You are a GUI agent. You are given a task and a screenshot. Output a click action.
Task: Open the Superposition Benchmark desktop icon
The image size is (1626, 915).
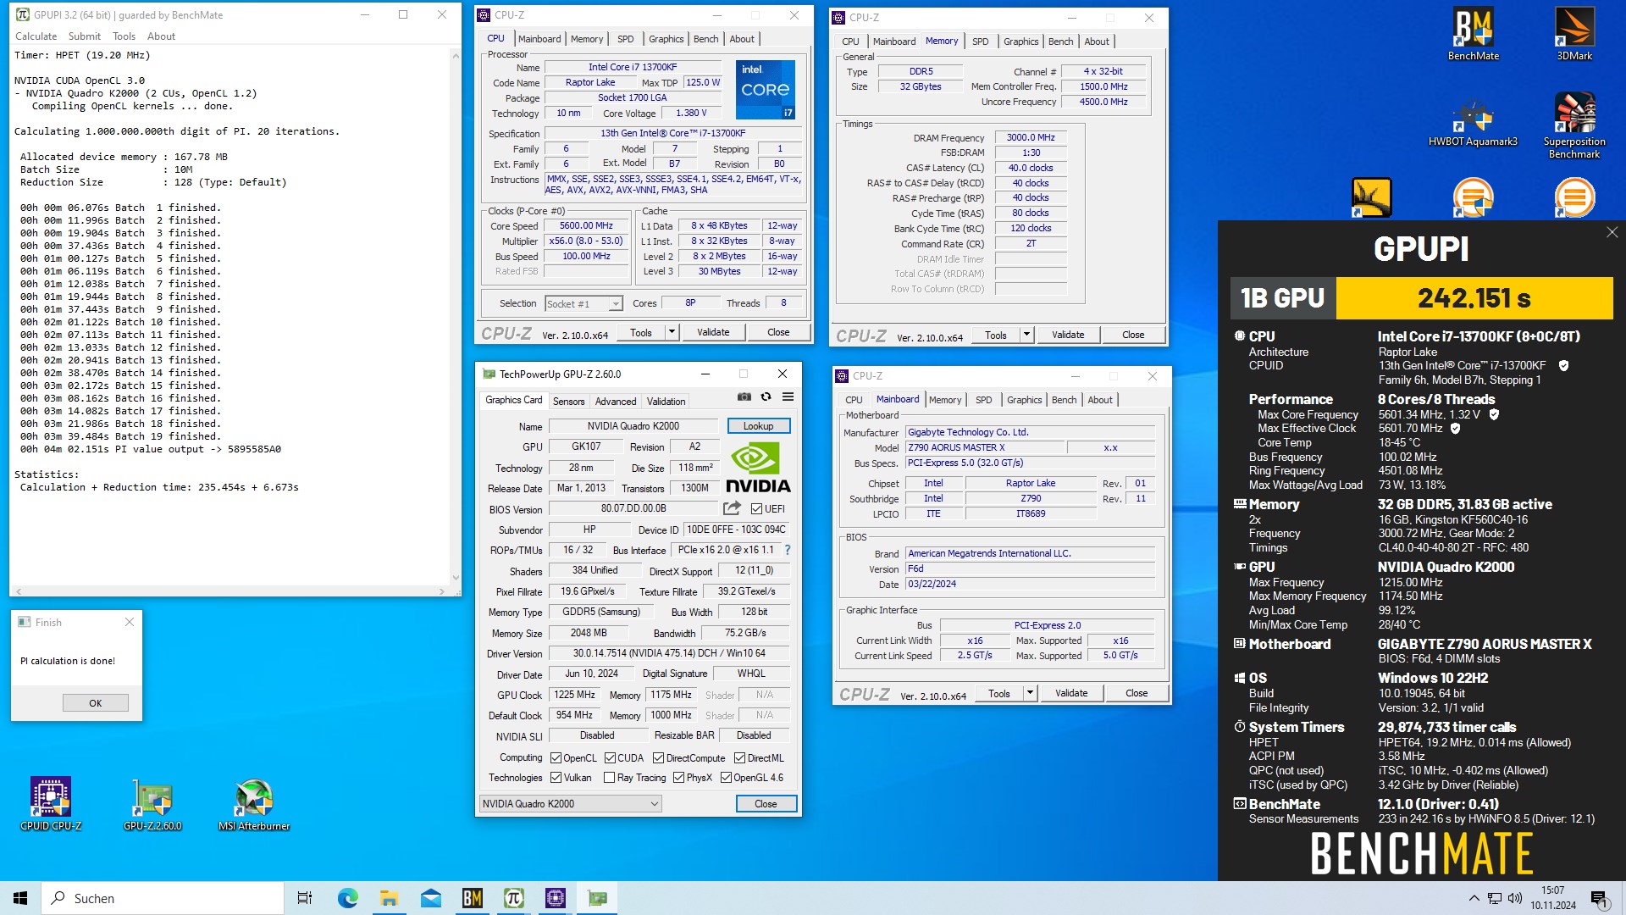coord(1574,125)
